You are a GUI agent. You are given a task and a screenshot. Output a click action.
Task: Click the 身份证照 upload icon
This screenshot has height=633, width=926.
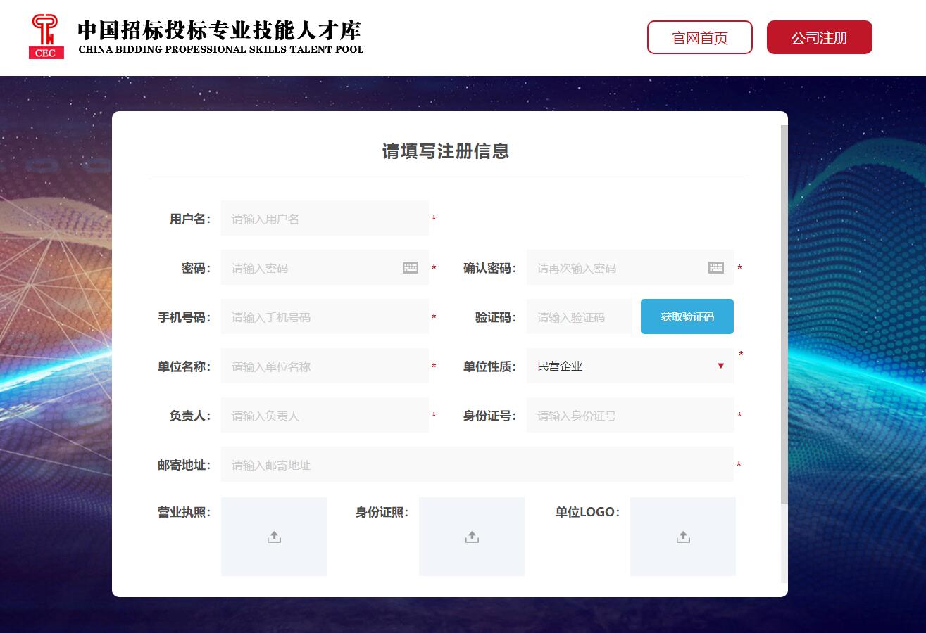[472, 537]
